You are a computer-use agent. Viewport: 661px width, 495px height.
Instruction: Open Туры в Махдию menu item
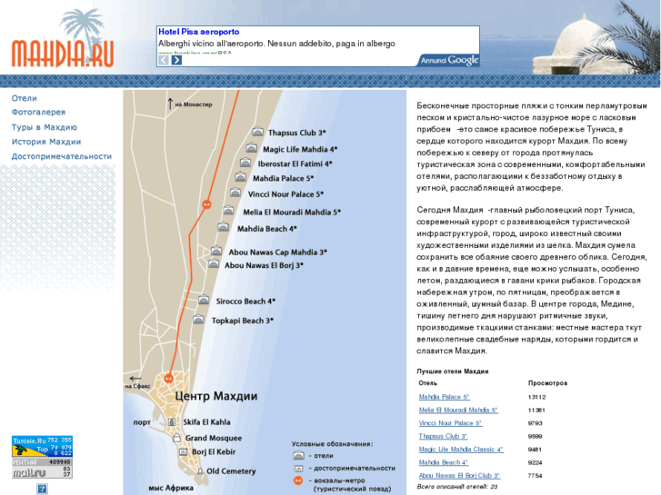[45, 127]
